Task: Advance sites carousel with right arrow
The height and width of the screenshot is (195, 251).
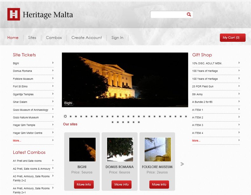Action: point(182,164)
